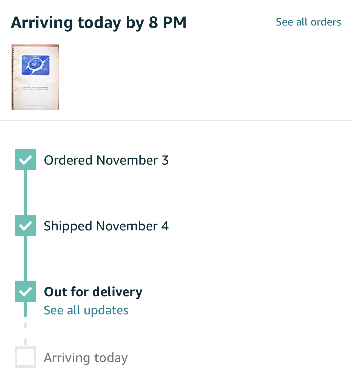Click the green line segment below Out for delivery
The height and width of the screenshot is (381, 352).
click(x=25, y=309)
